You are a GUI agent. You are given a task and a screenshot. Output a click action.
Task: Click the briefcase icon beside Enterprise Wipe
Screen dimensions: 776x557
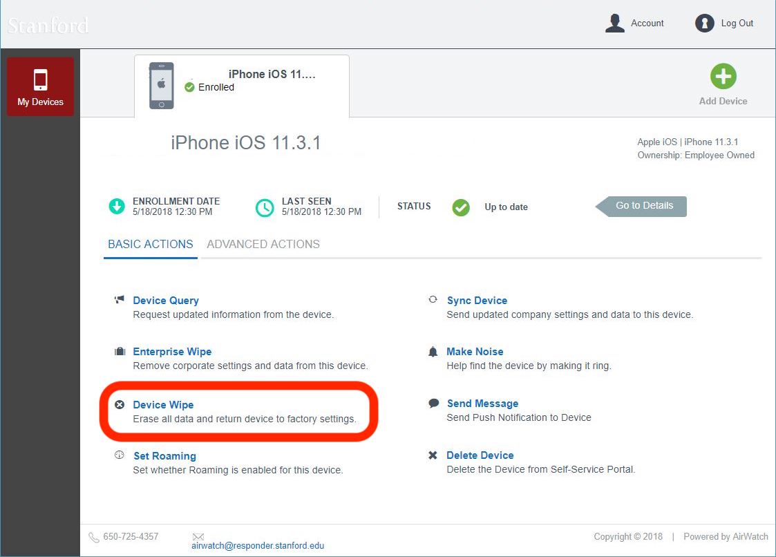[119, 352]
